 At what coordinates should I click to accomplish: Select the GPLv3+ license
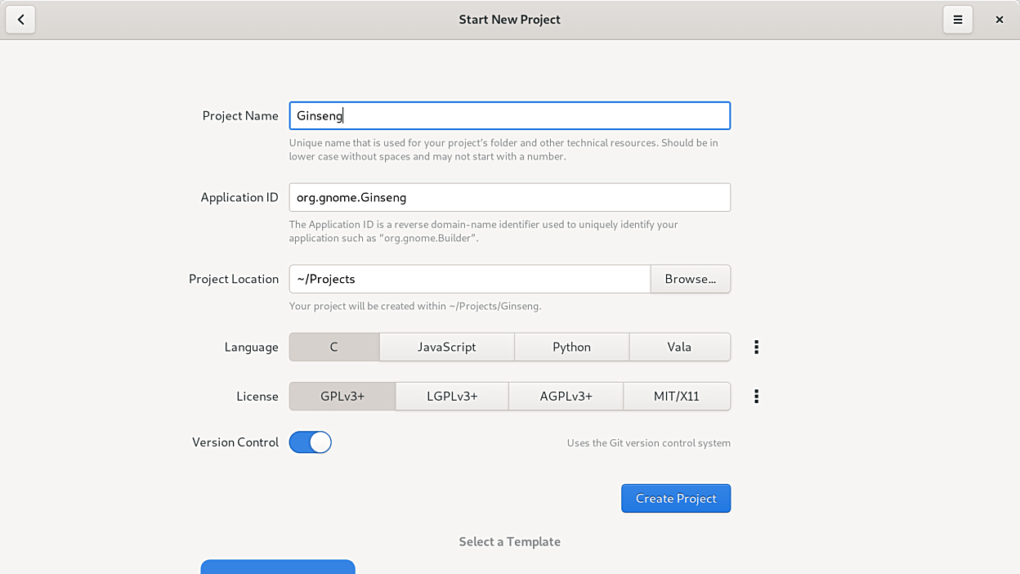pos(342,396)
